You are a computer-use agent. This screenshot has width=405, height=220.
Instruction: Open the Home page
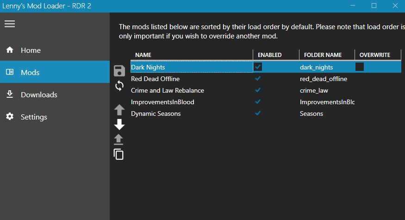tap(31, 50)
